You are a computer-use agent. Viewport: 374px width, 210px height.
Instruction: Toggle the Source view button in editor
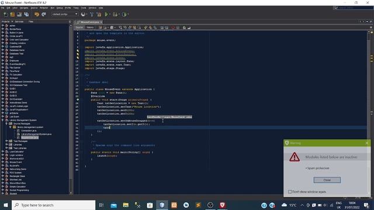click(79, 27)
